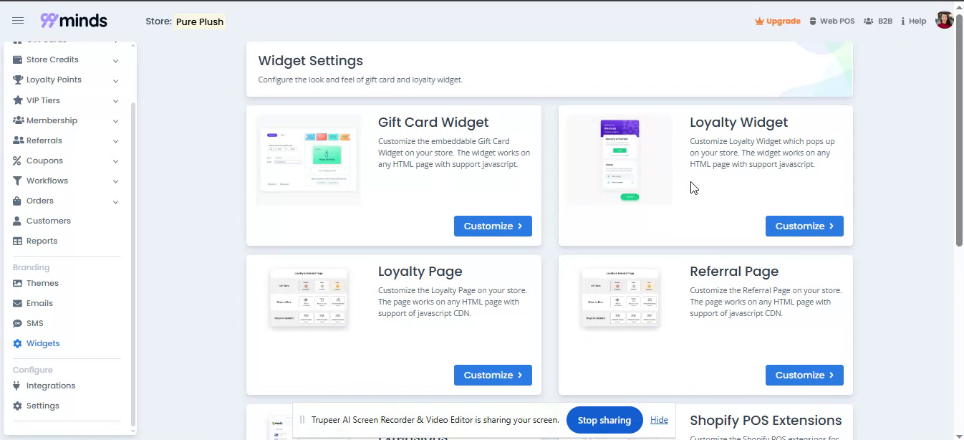This screenshot has width=964, height=440.
Task: Click the Upgrade link
Action: pyautogui.click(x=778, y=21)
